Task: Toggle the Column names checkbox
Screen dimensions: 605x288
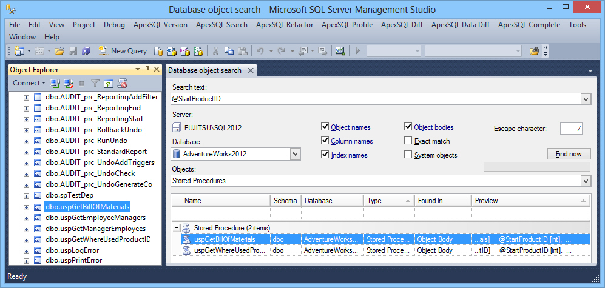Action: pos(324,141)
